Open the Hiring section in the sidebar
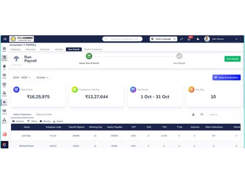This screenshot has width=245, height=184. point(4,112)
